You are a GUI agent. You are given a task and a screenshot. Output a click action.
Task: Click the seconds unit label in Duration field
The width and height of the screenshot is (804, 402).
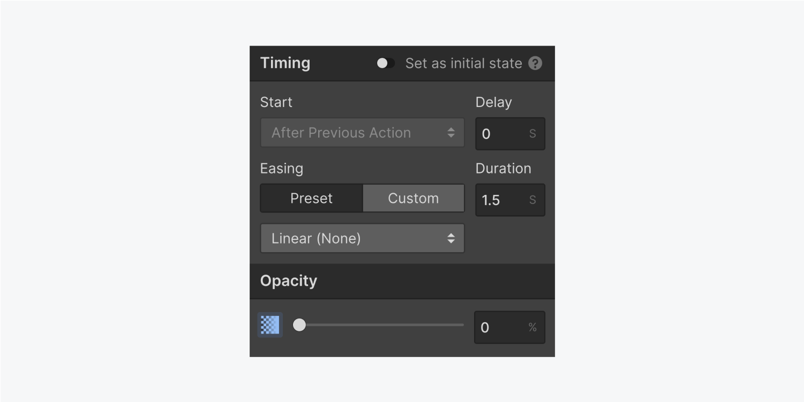click(532, 200)
